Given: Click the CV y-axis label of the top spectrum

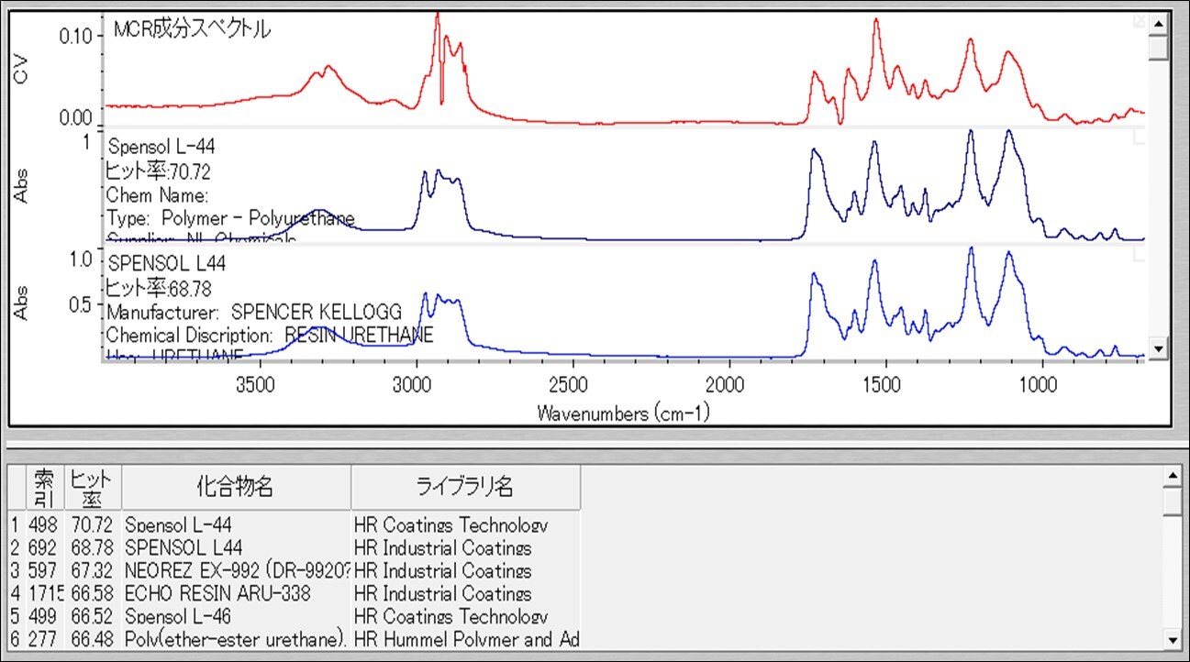Looking at the screenshot, I should [x=22, y=70].
